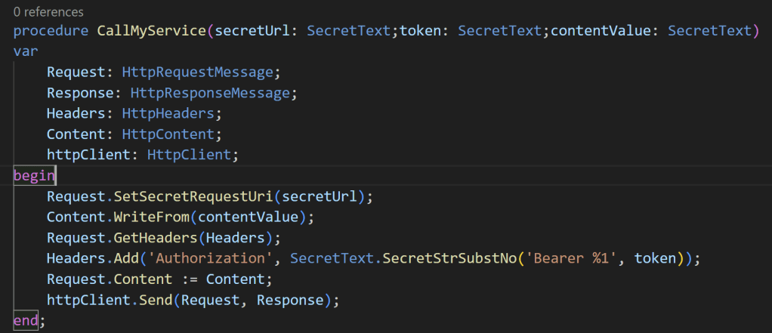Viewport: 772px width, 333px height.
Task: Select the CallMyService procedure name
Action: coord(153,31)
